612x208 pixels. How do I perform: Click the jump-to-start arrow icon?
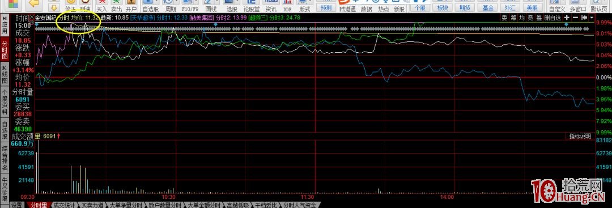pyautogui.click(x=584, y=18)
